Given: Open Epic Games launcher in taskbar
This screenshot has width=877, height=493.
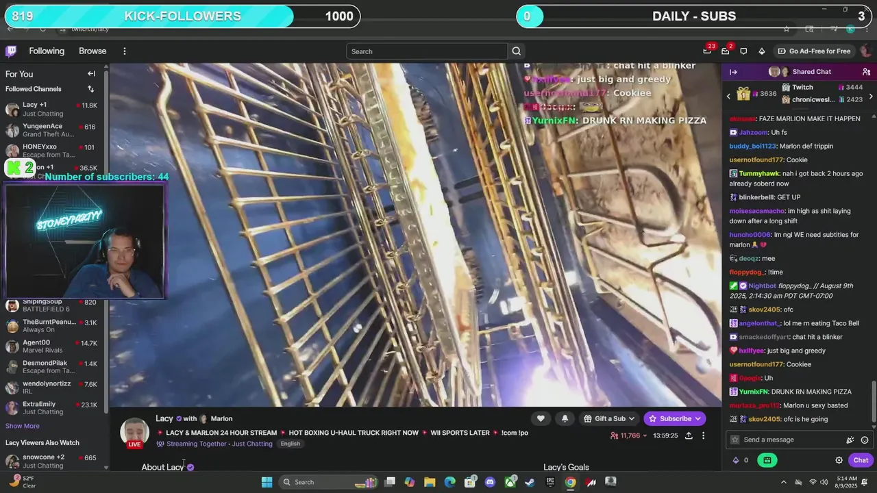Looking at the screenshot, I should coord(550,482).
